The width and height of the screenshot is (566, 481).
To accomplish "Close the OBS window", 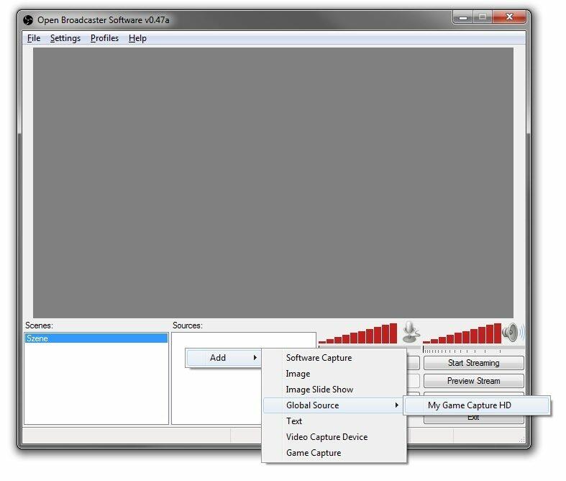I will coord(509,17).
